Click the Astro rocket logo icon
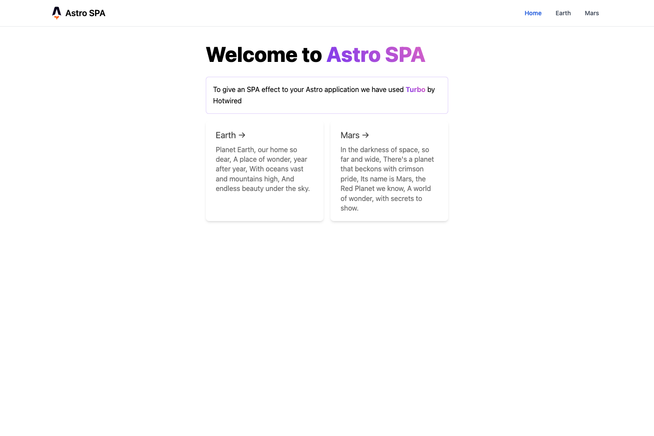This screenshot has width=654, height=436. pyautogui.click(x=57, y=13)
